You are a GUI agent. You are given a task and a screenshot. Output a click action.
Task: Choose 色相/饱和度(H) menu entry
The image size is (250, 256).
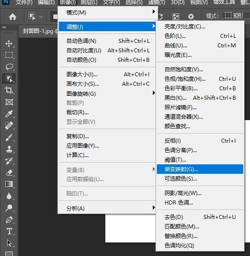point(200,79)
